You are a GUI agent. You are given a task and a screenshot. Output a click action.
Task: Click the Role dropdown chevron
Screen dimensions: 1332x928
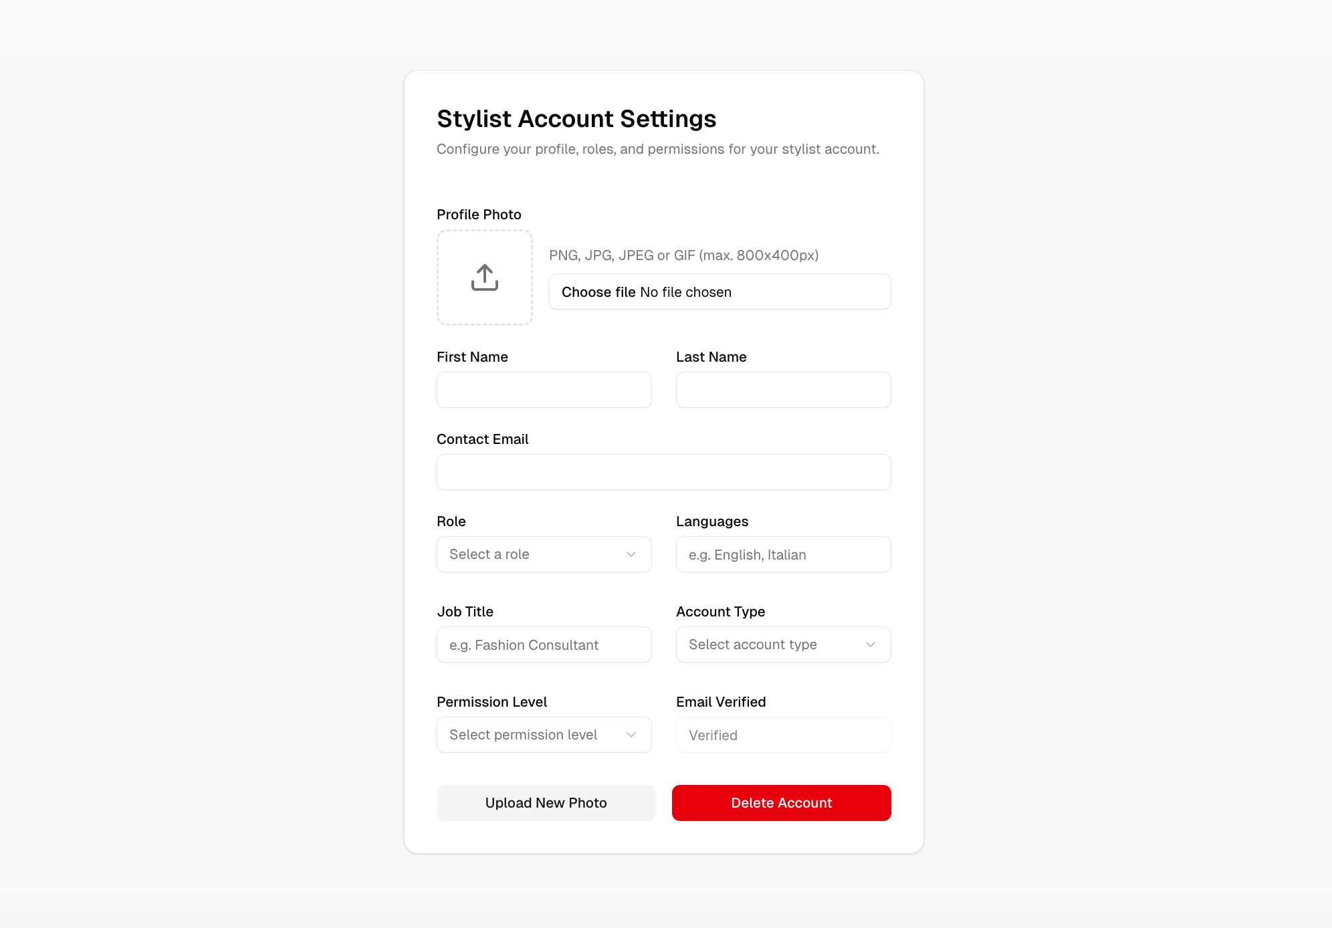[x=631, y=554]
